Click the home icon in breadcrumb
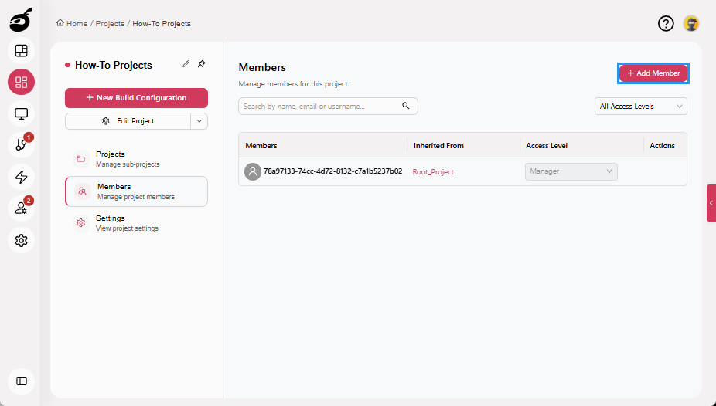 (60, 23)
